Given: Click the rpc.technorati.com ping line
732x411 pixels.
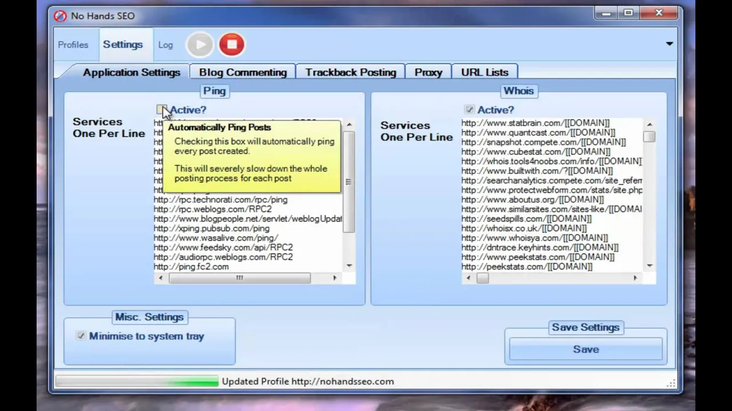Looking at the screenshot, I should tap(220, 200).
